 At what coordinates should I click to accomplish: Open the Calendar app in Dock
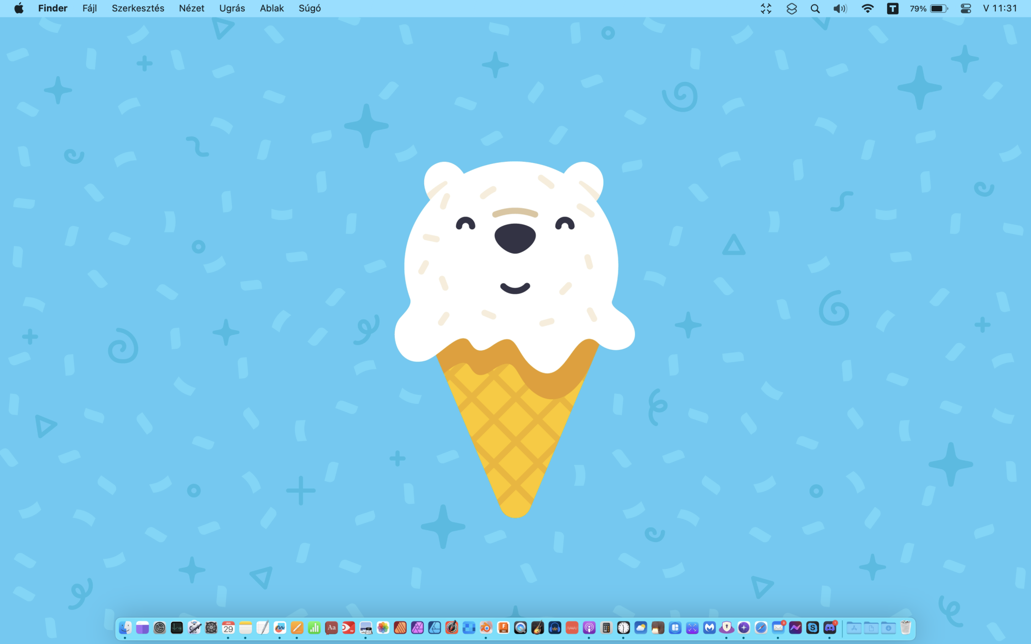click(x=228, y=627)
